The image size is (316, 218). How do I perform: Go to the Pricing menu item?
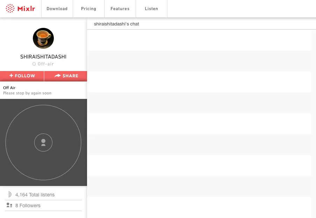(x=88, y=9)
